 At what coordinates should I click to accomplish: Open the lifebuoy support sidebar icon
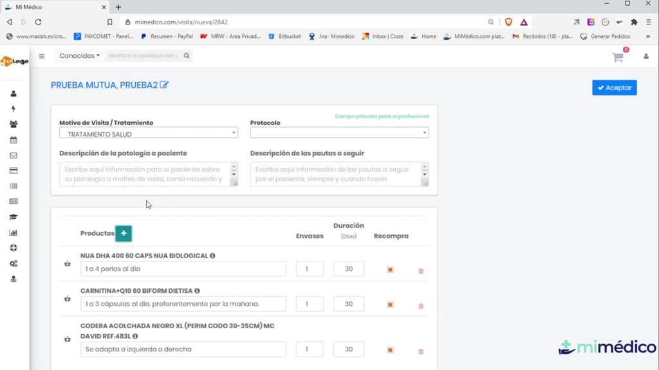pos(14,248)
